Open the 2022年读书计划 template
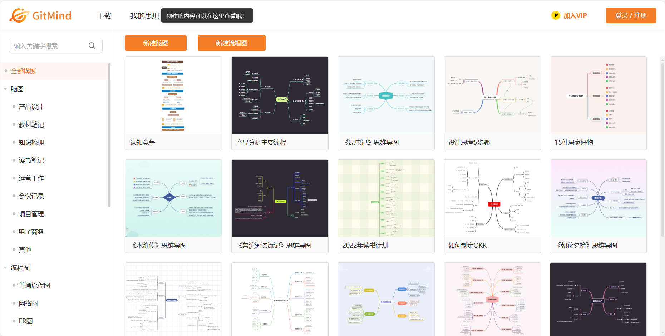 point(386,198)
